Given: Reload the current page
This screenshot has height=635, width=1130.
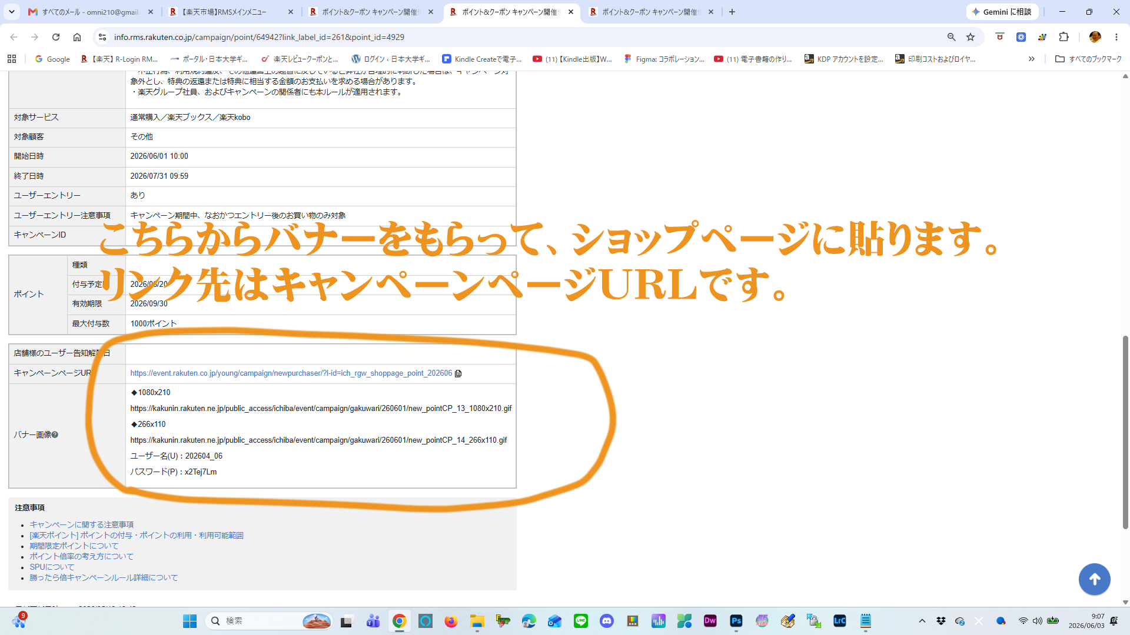Looking at the screenshot, I should coord(56,37).
